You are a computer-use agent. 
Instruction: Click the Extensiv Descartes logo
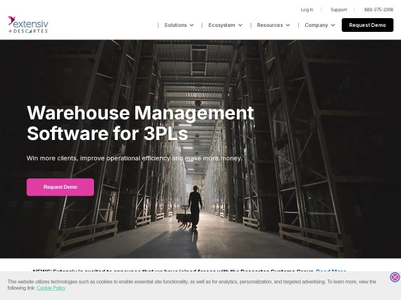[x=28, y=25]
